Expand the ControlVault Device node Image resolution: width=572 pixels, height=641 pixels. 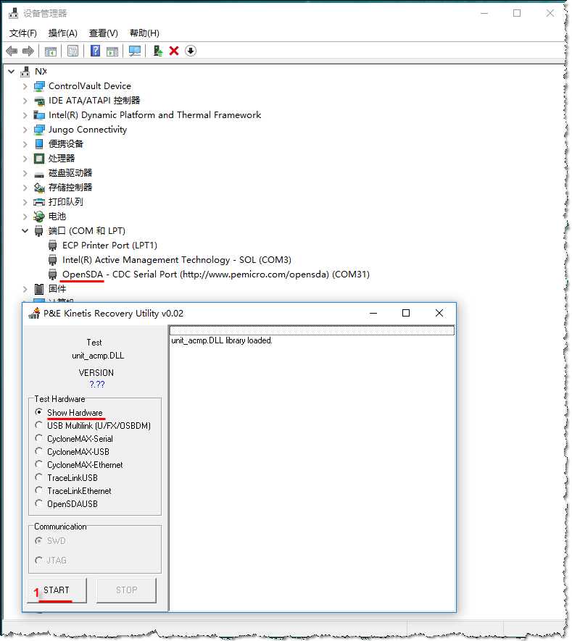coord(25,86)
